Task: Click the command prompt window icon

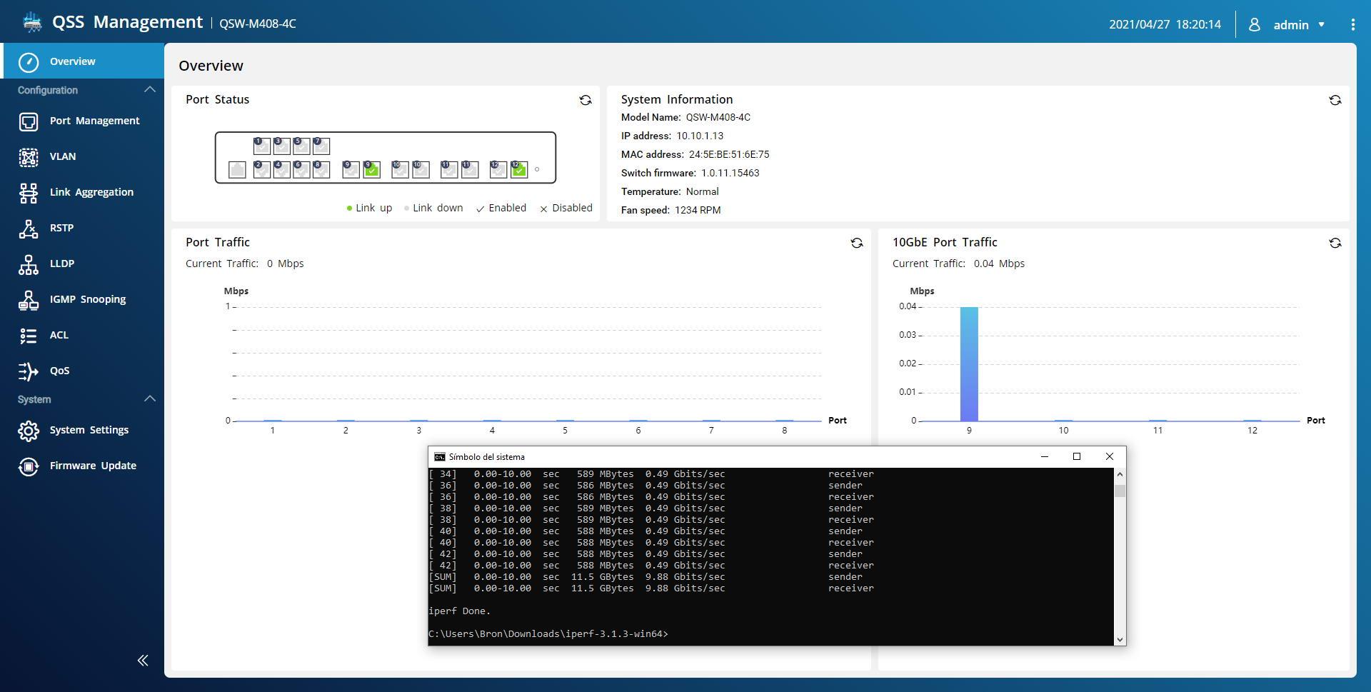Action: pos(440,457)
